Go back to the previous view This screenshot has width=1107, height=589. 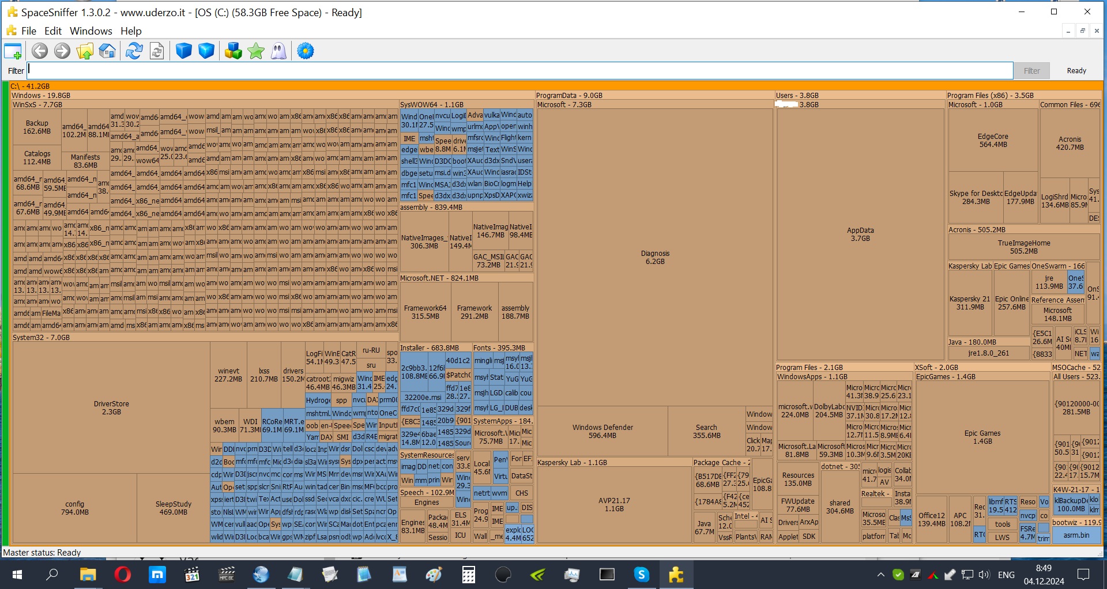40,51
